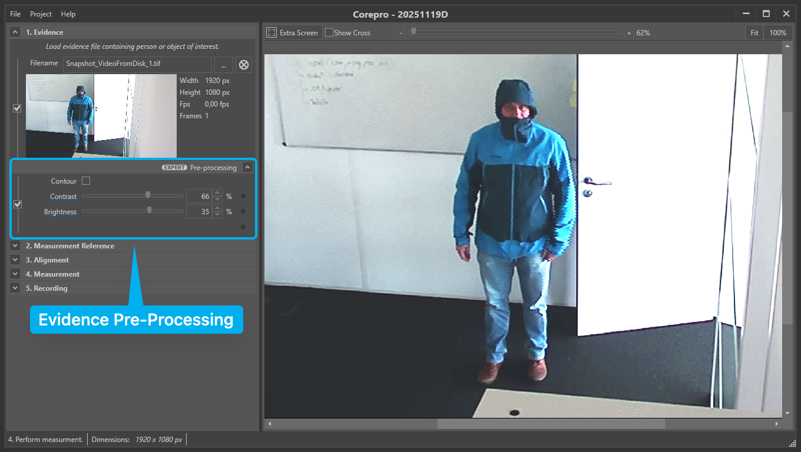Screen dimensions: 801x452
Task: Open the file browser via the ... icon
Action: click(x=223, y=65)
